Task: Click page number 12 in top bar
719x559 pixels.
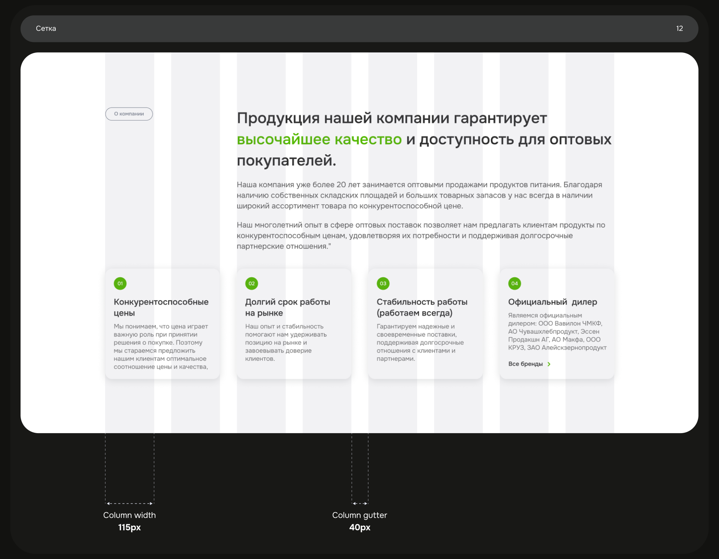Action: tap(679, 28)
